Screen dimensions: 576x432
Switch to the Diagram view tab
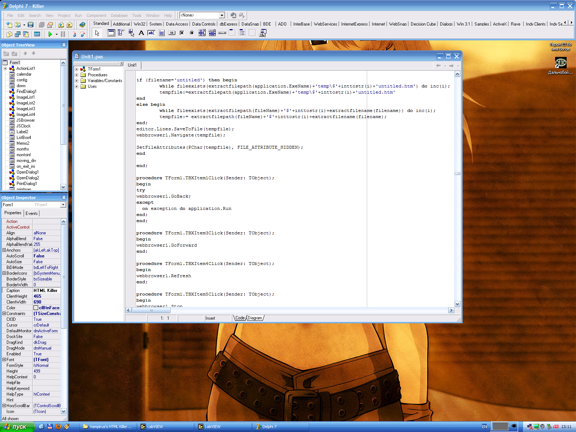[x=255, y=318]
